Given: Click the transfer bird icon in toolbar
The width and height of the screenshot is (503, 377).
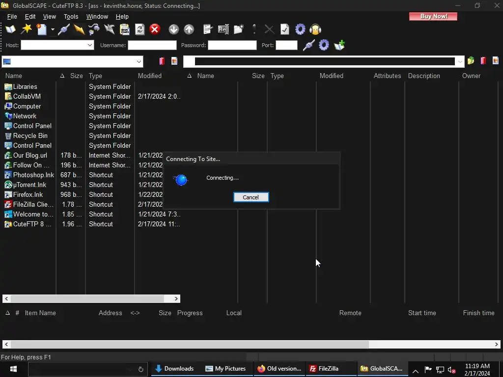Looking at the screenshot, I should (x=110, y=29).
